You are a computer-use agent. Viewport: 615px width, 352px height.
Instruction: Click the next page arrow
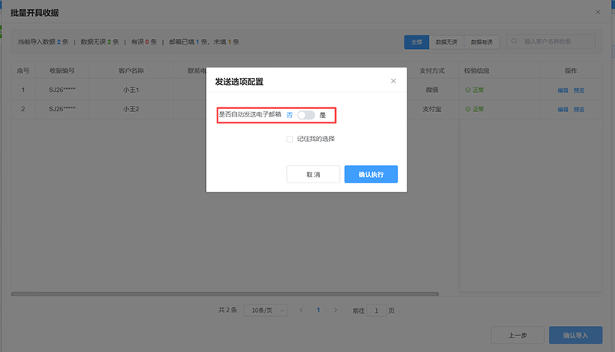click(x=335, y=311)
